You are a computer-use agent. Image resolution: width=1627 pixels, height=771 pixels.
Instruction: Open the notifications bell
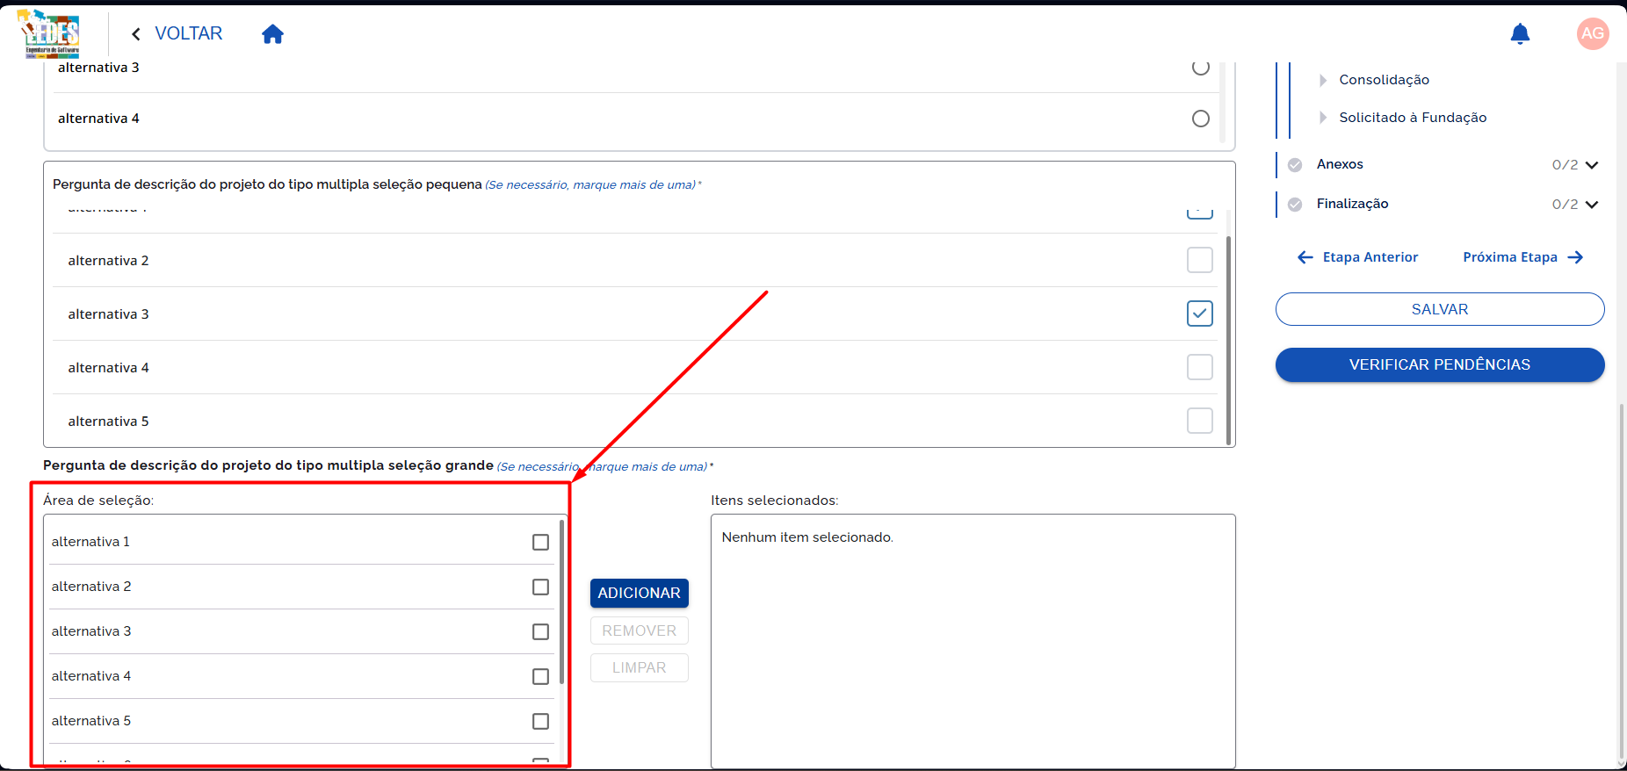coord(1520,34)
